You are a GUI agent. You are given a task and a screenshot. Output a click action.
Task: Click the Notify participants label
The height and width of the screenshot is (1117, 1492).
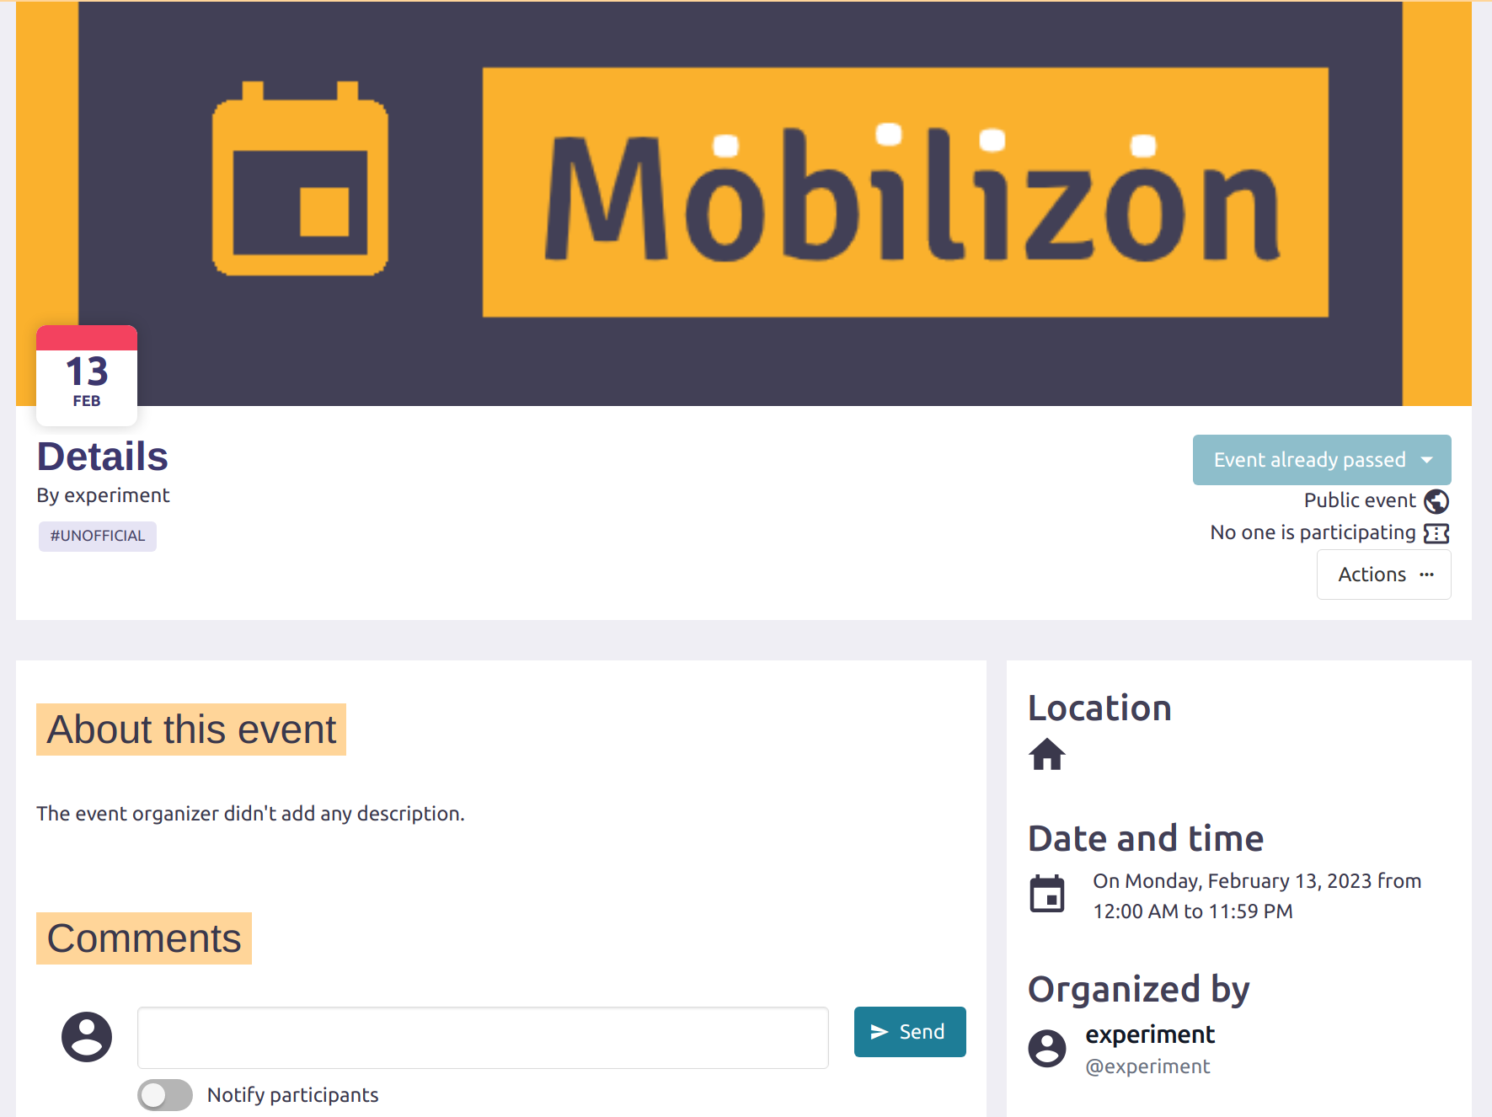pos(292,1095)
